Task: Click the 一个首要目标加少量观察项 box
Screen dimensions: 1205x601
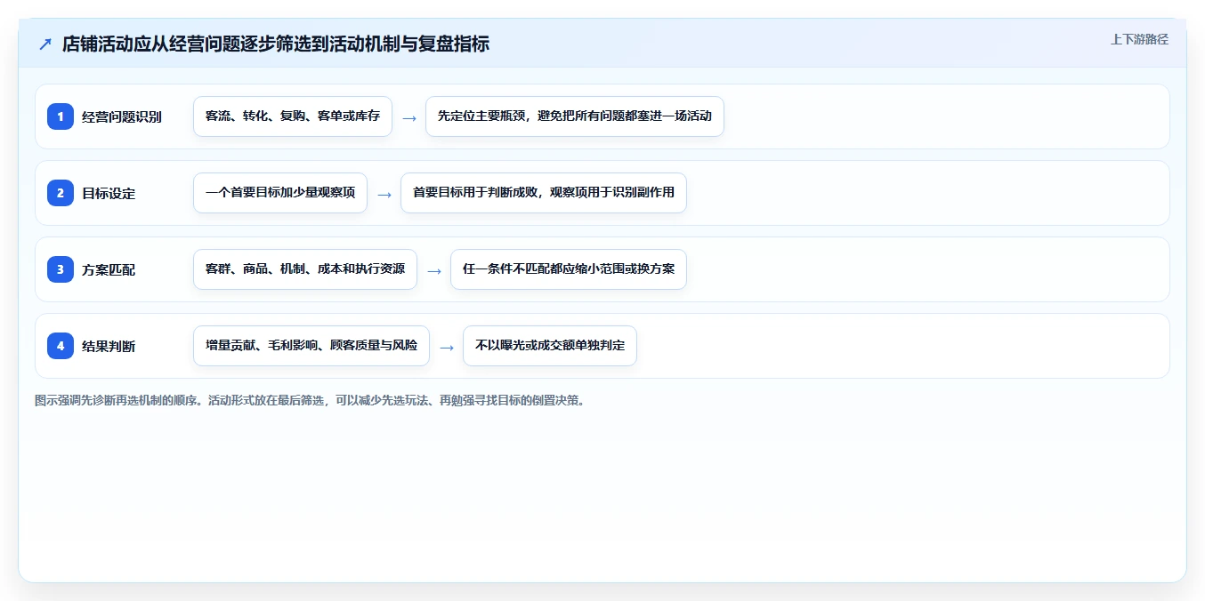Action: [x=280, y=193]
